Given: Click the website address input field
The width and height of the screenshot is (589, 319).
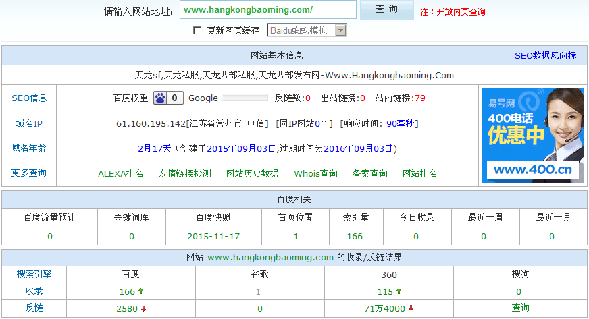Looking at the screenshot, I should point(268,9).
